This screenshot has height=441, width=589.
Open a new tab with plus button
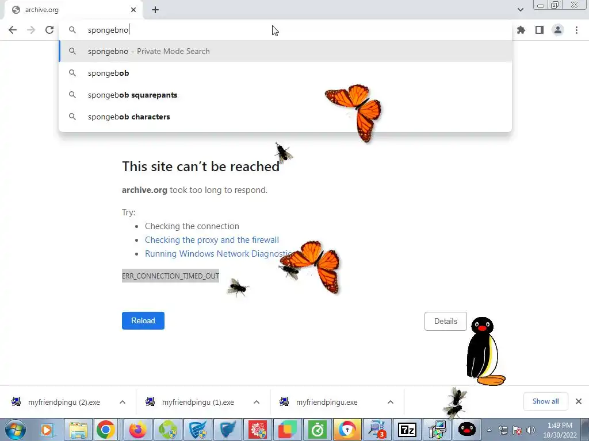[155, 10]
